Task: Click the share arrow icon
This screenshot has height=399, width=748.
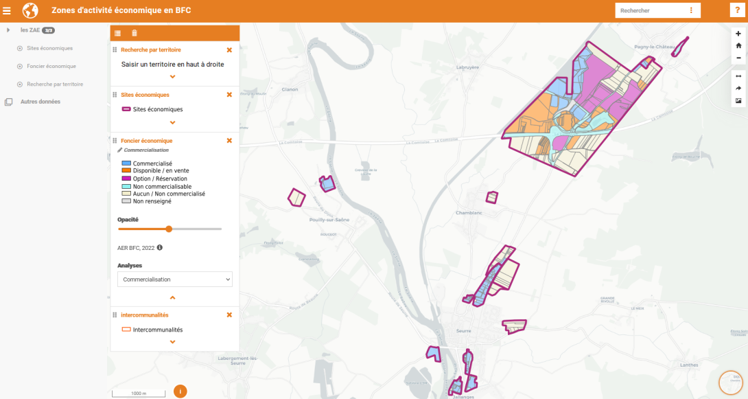Action: (738, 89)
